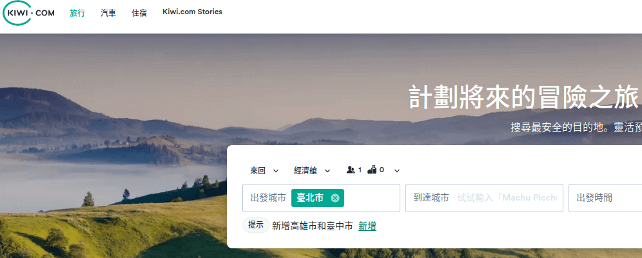This screenshot has height=258, width=642.
Task: Click the 新增 link to add cities
Action: click(367, 226)
